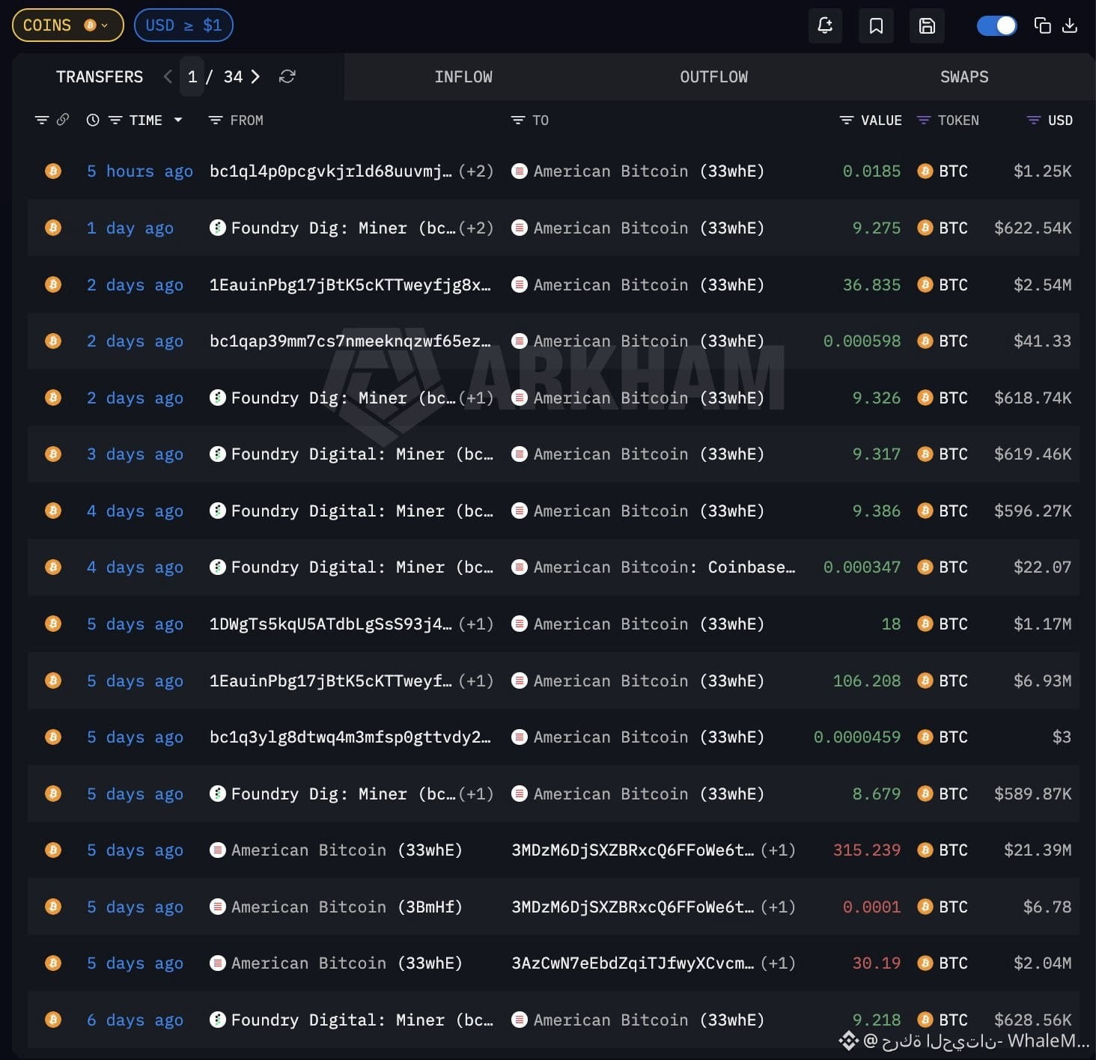Go to next transfers page

point(255,76)
